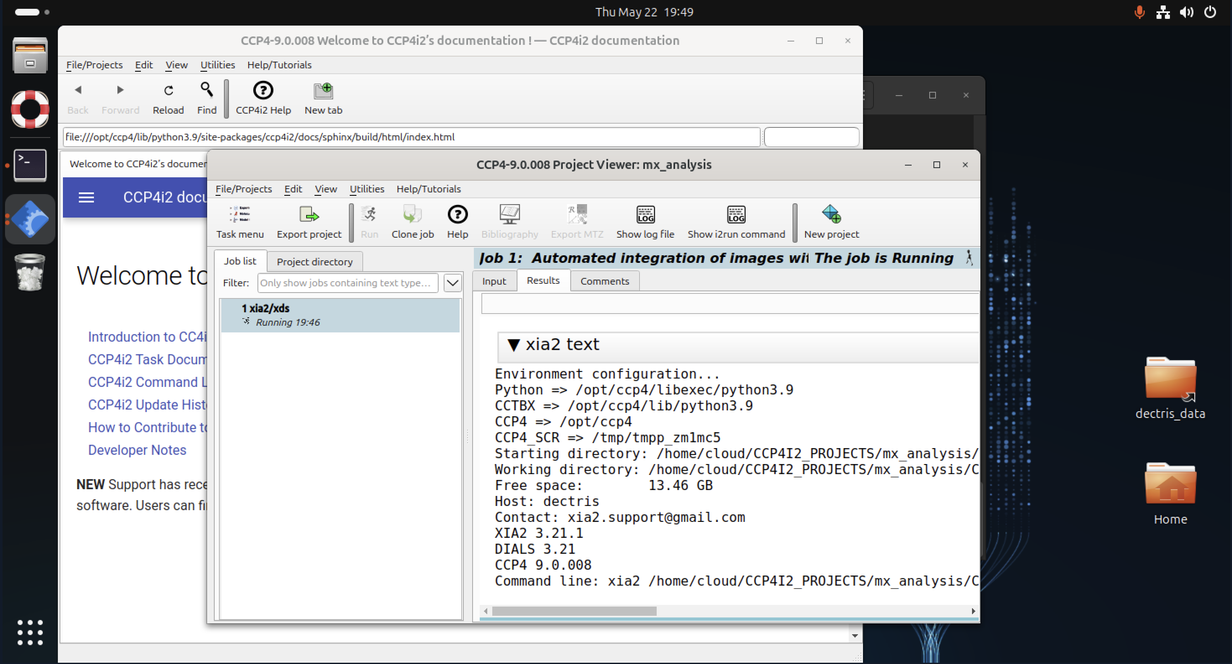Open the dectris_data desktop folder

(x=1170, y=388)
